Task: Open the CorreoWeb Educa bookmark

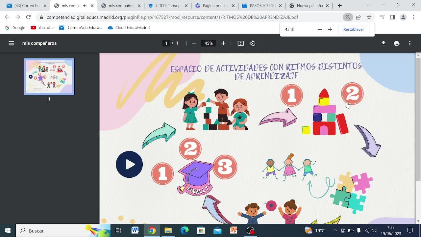Action: (x=81, y=28)
